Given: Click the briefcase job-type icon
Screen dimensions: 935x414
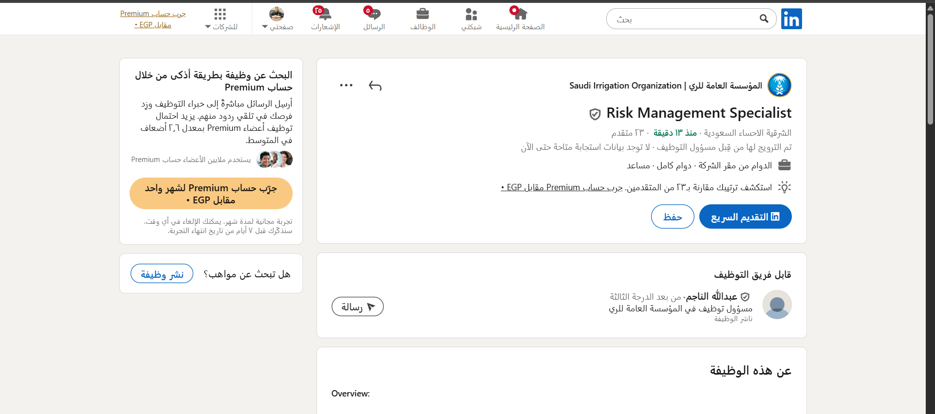Looking at the screenshot, I should click(x=785, y=165).
